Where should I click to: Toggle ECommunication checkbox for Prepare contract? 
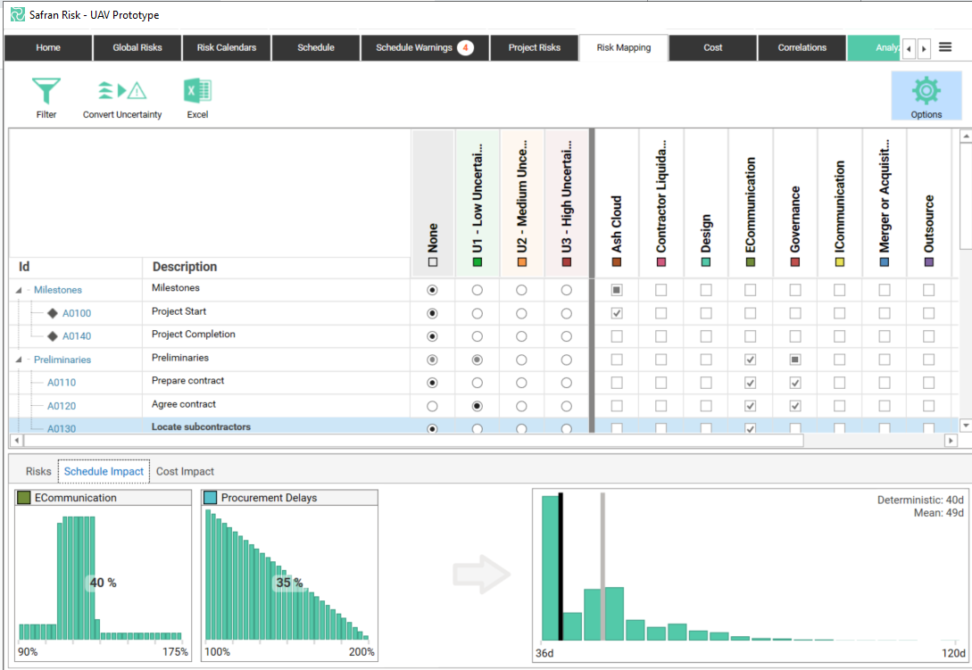tap(750, 383)
